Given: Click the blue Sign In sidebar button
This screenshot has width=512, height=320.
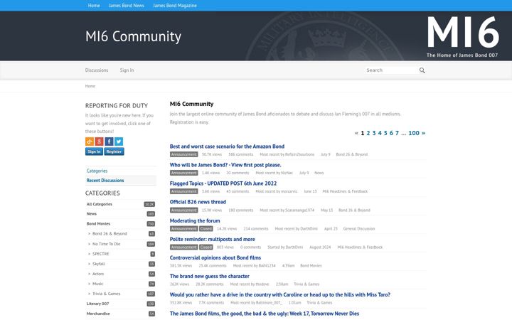Looking at the screenshot, I should tap(94, 151).
